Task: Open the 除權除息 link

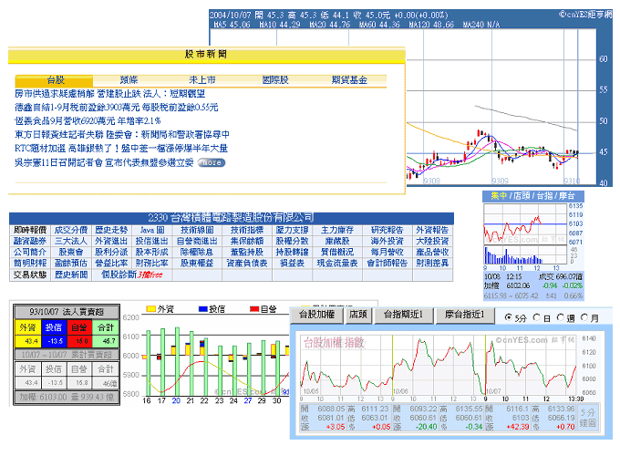Action: (197, 253)
